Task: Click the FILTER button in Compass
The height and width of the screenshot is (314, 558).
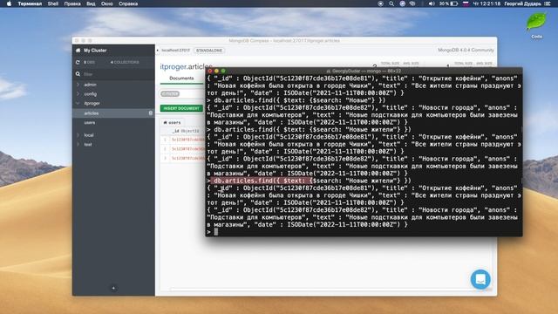Action: point(170,94)
